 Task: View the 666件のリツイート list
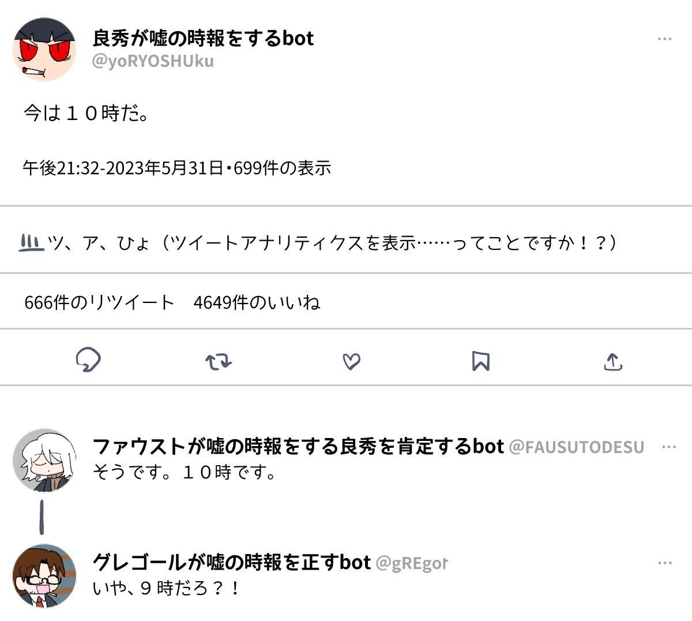click(99, 302)
